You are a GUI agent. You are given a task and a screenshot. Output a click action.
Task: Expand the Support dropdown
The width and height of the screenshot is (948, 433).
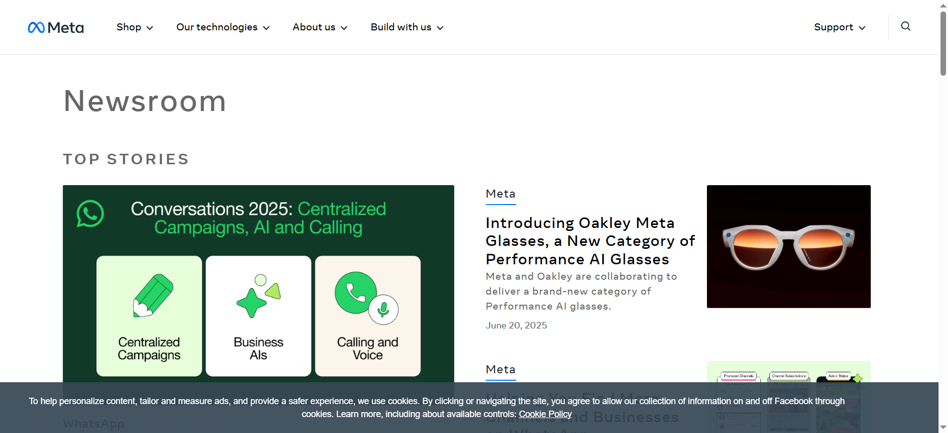(839, 27)
